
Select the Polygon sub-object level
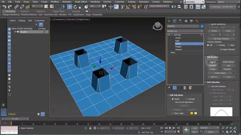click(x=178, y=46)
